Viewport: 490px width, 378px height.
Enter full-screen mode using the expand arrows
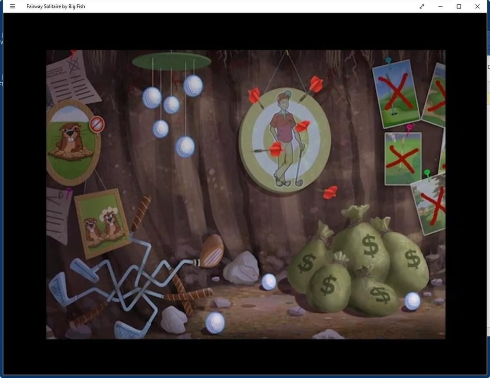(422, 6)
